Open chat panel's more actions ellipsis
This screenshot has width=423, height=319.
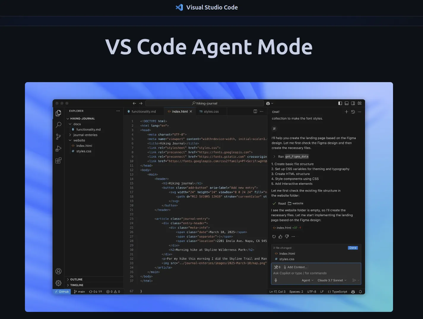point(359,112)
